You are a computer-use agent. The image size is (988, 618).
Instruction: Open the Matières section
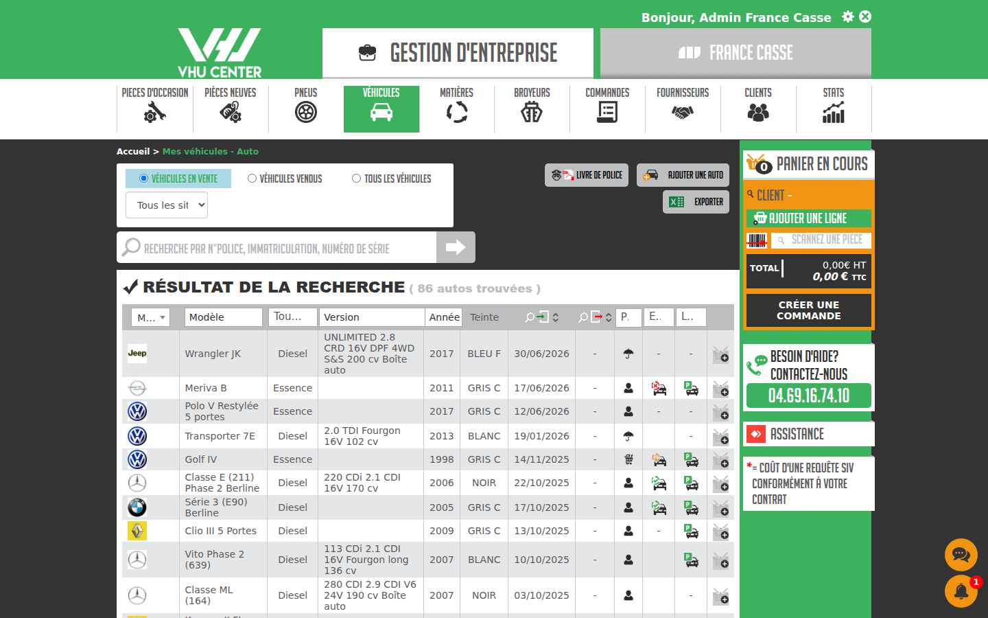tap(457, 108)
